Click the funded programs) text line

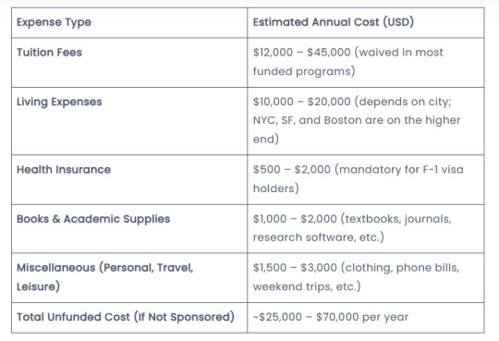(x=304, y=71)
